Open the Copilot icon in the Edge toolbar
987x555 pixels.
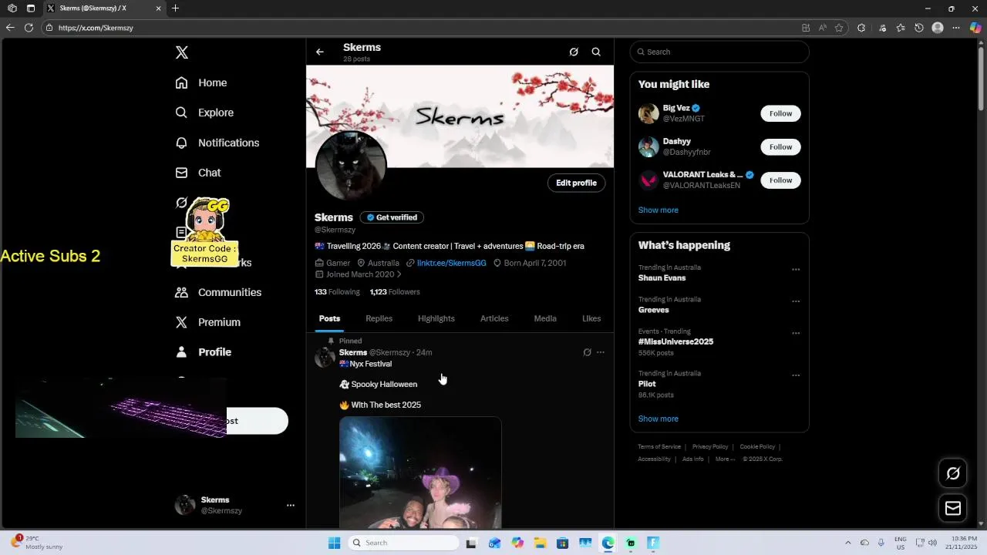point(975,28)
